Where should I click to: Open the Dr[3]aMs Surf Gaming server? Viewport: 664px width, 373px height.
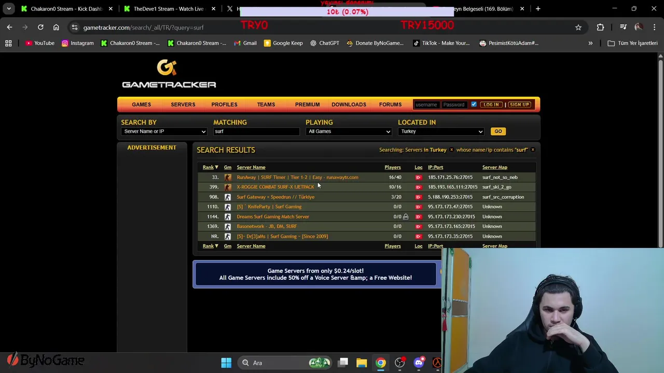282,236
